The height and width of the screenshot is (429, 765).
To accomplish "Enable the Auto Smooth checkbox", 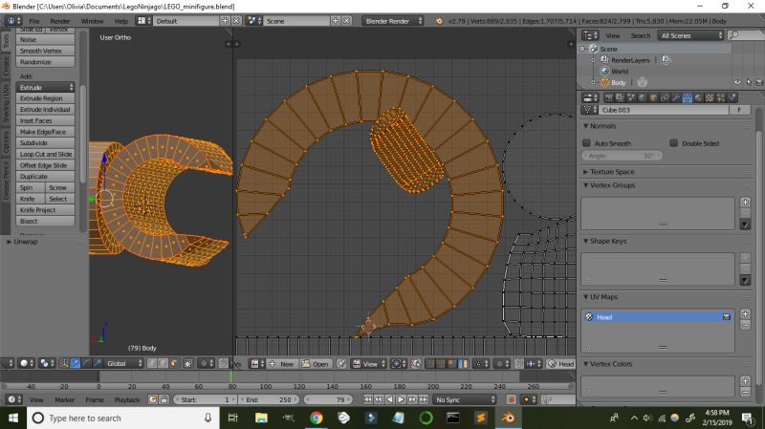I will point(587,142).
